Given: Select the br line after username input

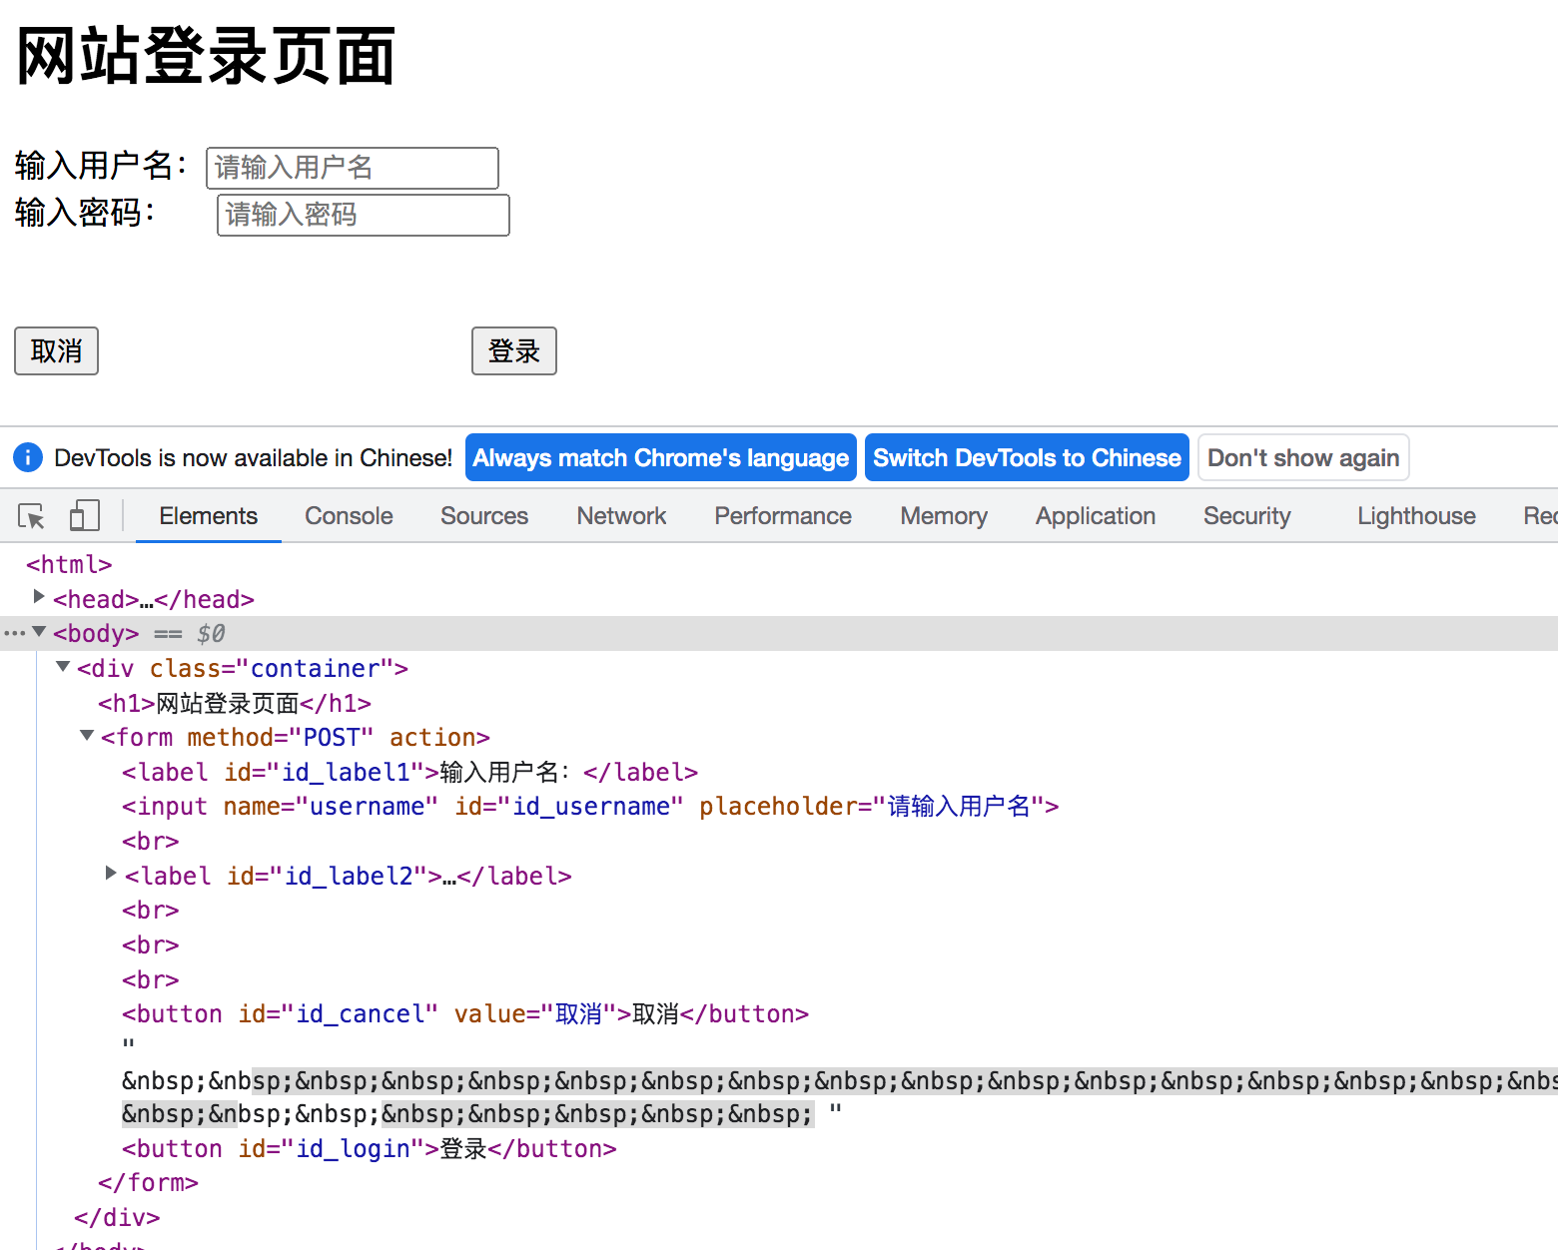Looking at the screenshot, I should tap(151, 841).
